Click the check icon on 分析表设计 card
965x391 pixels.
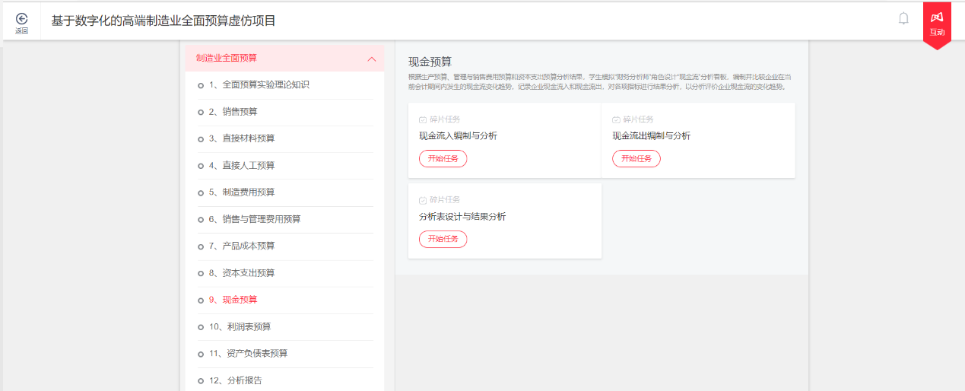[x=423, y=200]
